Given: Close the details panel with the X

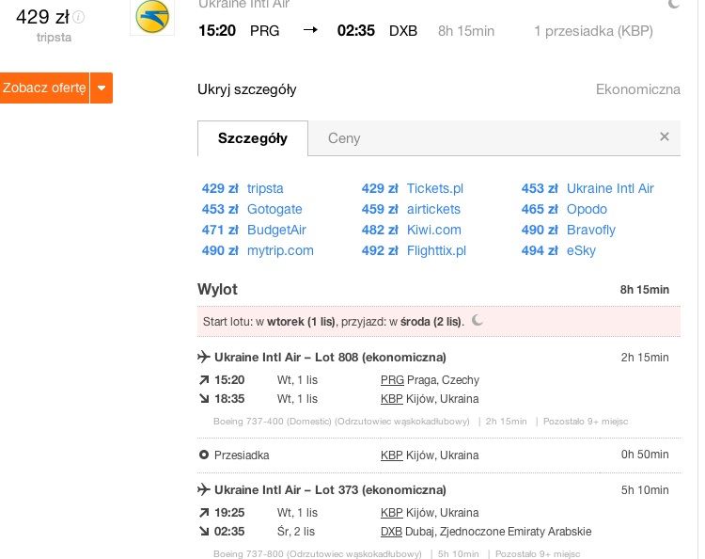Looking at the screenshot, I should pos(664,136).
